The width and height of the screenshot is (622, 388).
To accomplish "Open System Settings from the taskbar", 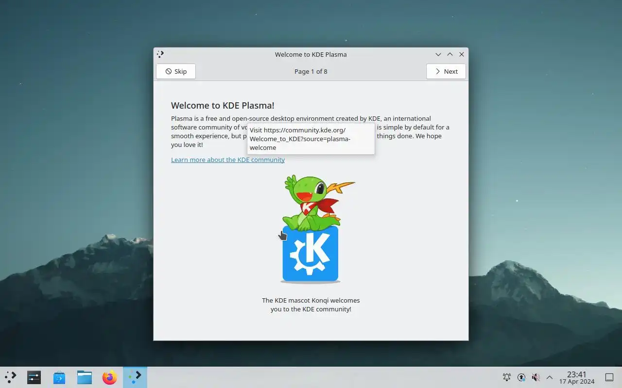I will 34,377.
